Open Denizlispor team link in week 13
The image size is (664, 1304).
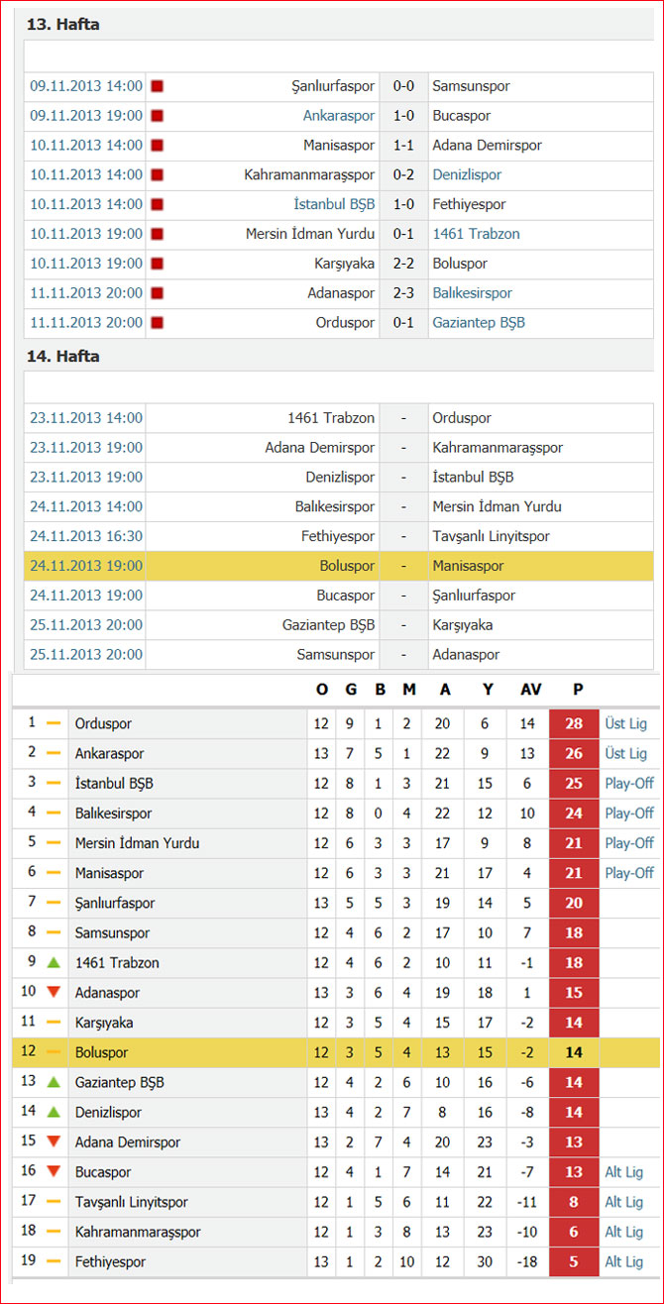467,174
